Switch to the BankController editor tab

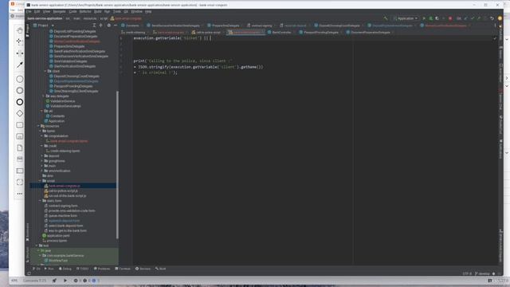click(280, 33)
